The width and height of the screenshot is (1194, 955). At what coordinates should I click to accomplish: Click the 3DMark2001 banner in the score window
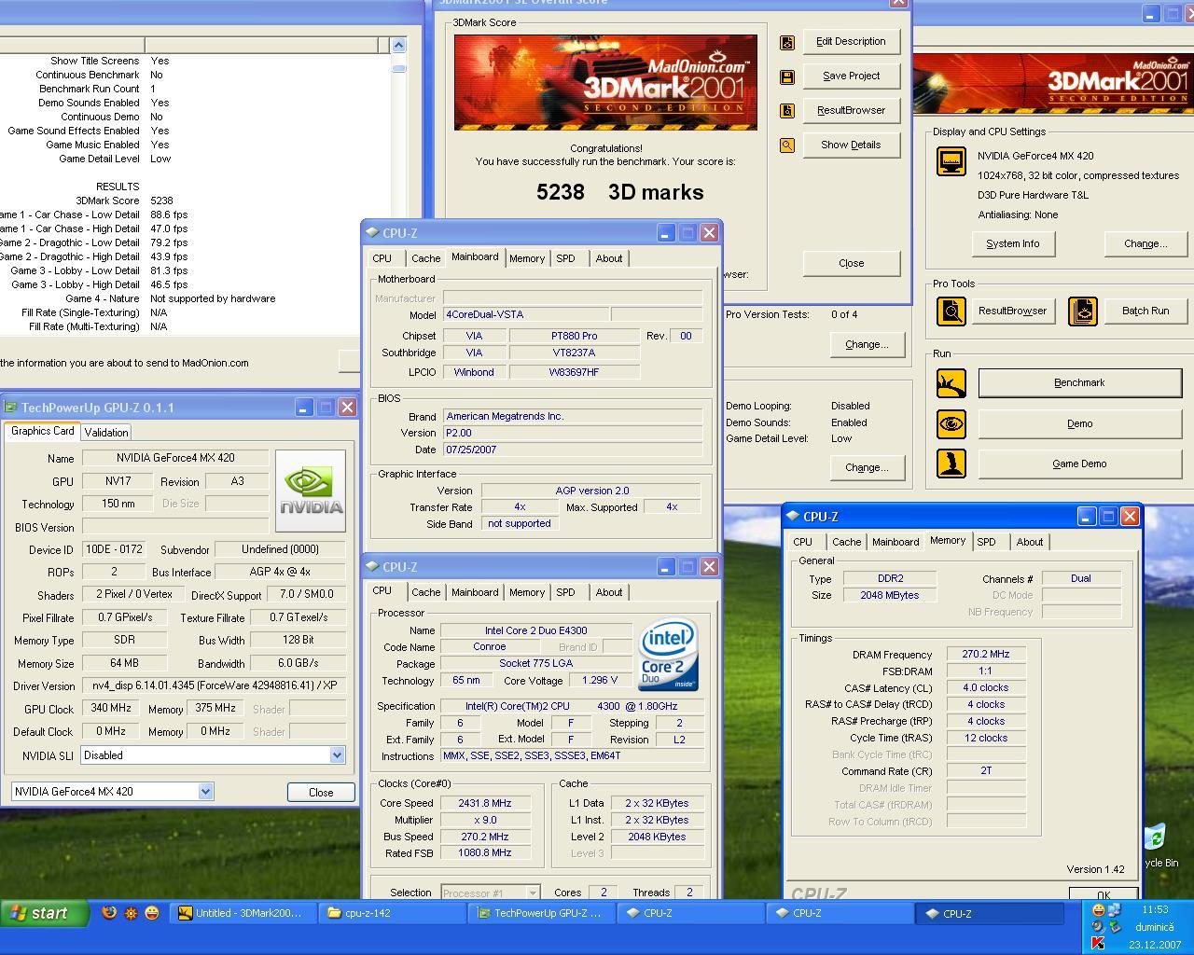point(605,82)
